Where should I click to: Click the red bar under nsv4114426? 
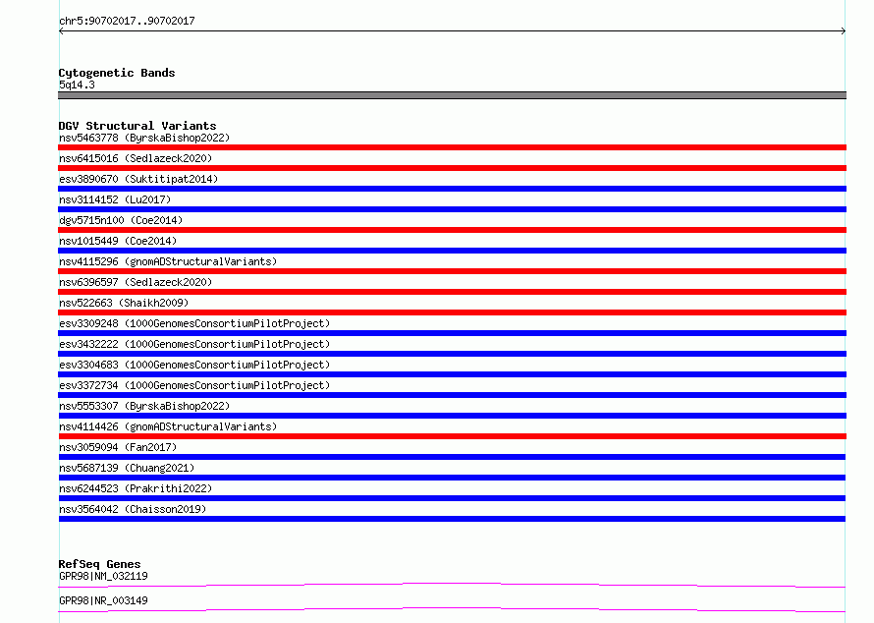tap(452, 436)
